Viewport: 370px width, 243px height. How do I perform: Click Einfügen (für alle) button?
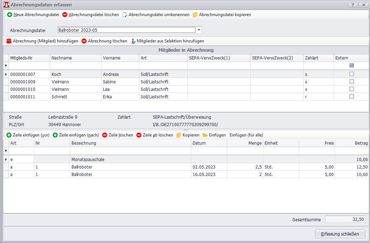click(246, 135)
